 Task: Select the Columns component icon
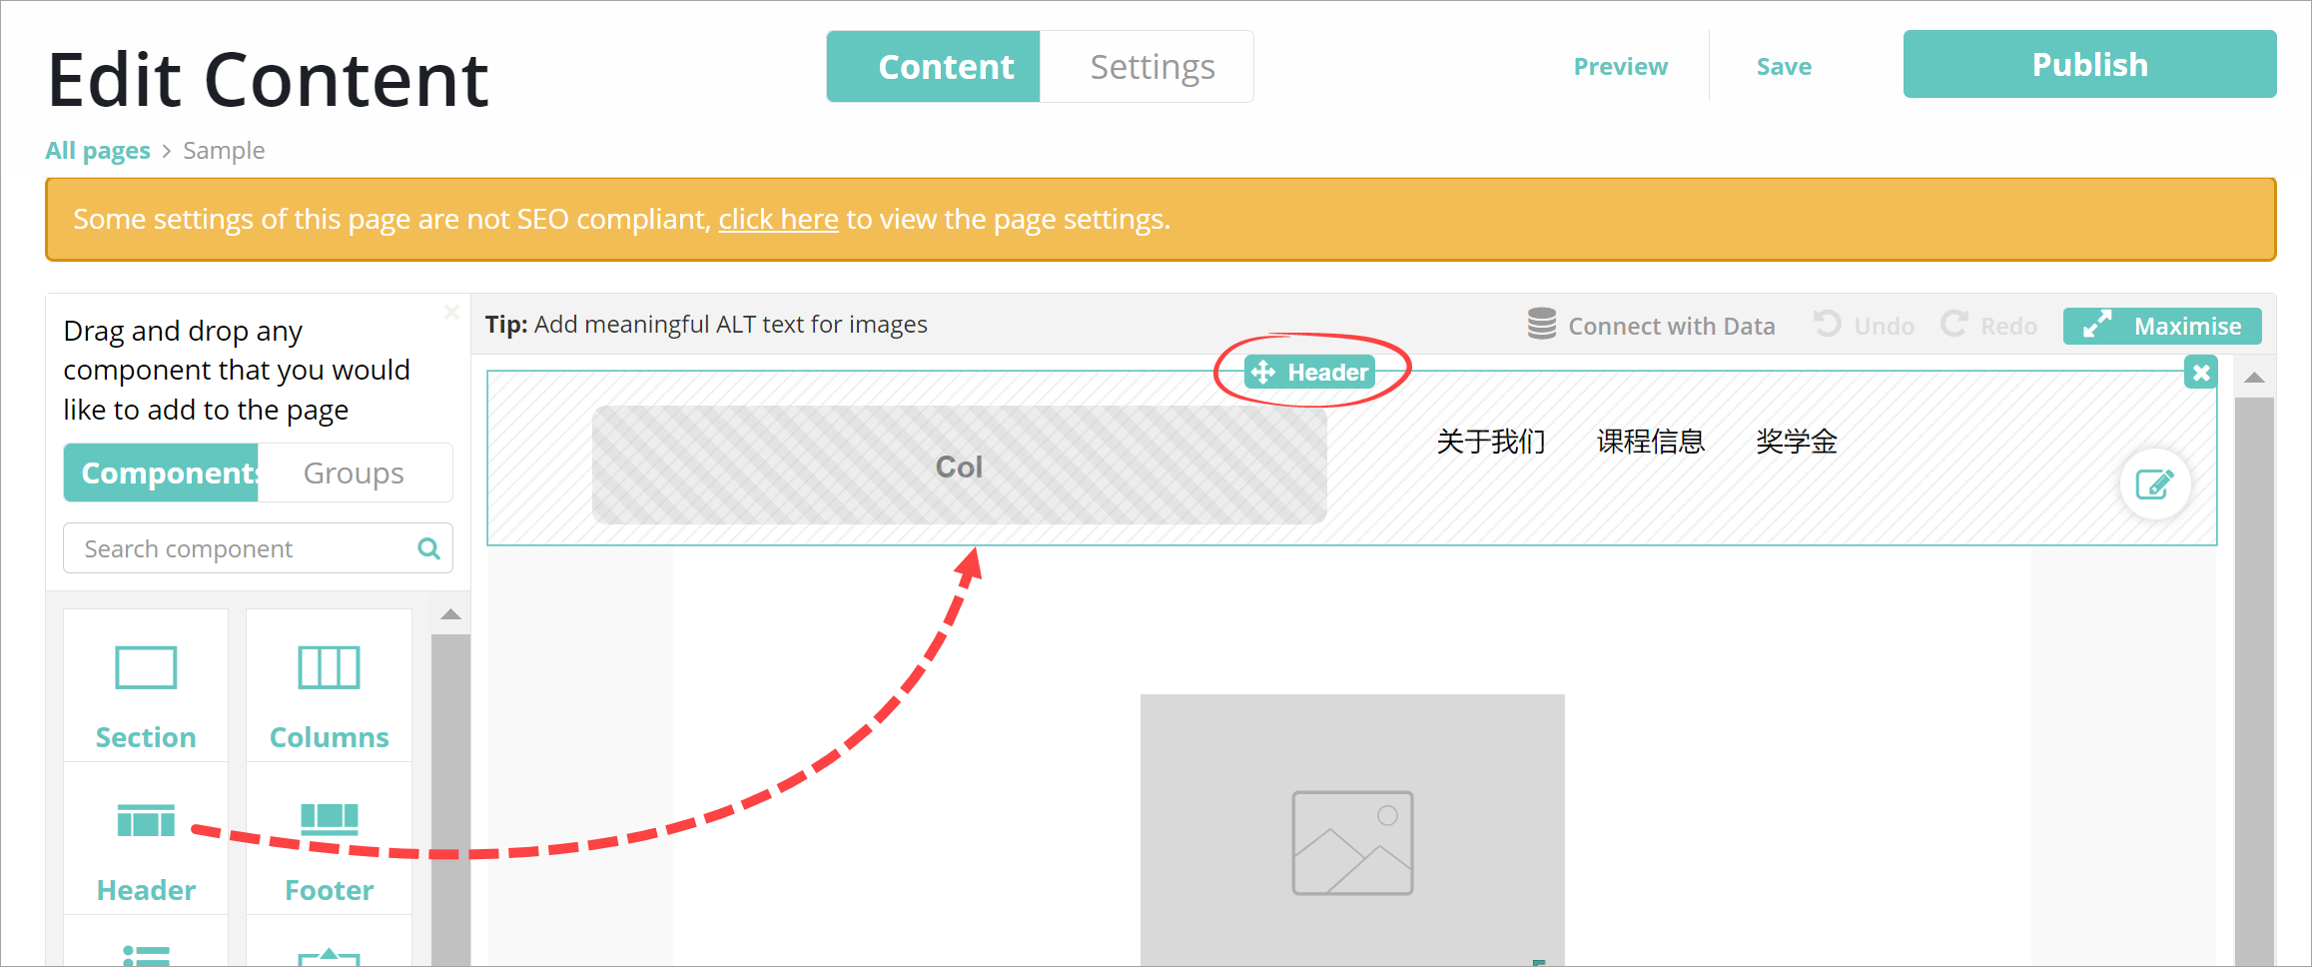329,667
